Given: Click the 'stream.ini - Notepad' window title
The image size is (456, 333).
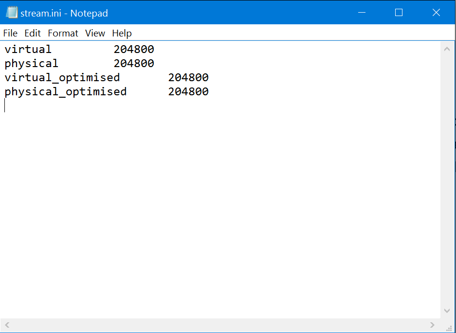Looking at the screenshot, I should coord(64,13).
